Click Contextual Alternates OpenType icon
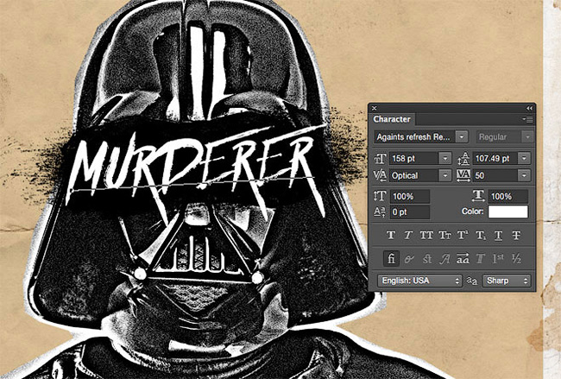561x379 pixels. coord(409,259)
